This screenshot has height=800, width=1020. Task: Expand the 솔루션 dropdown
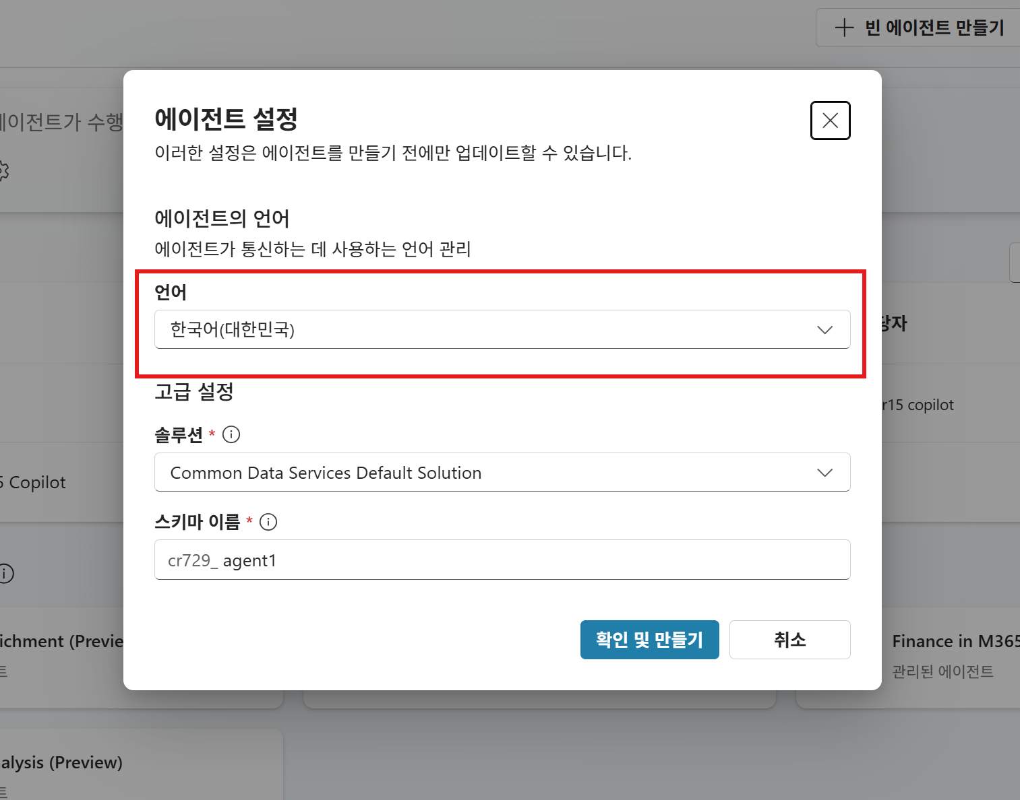pos(502,472)
